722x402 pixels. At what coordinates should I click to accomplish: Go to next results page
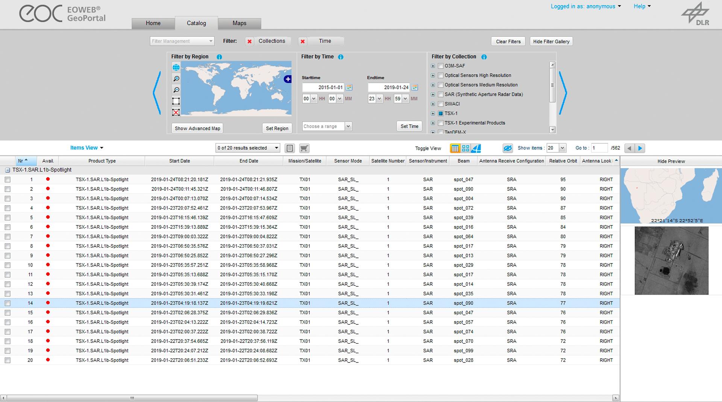pyautogui.click(x=640, y=148)
